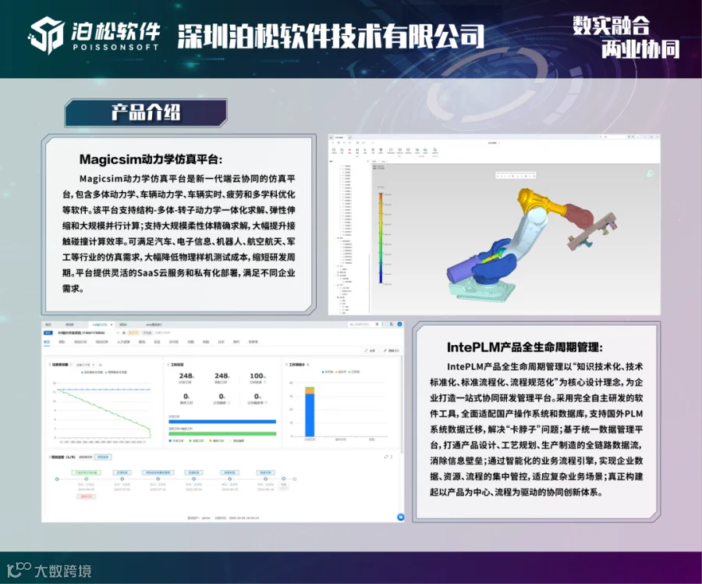Click the model tree panel scrollbar in Magicsim
702x584 pixels.
tap(370, 283)
